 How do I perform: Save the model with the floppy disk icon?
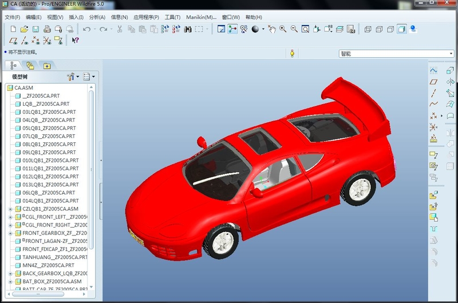coord(35,29)
